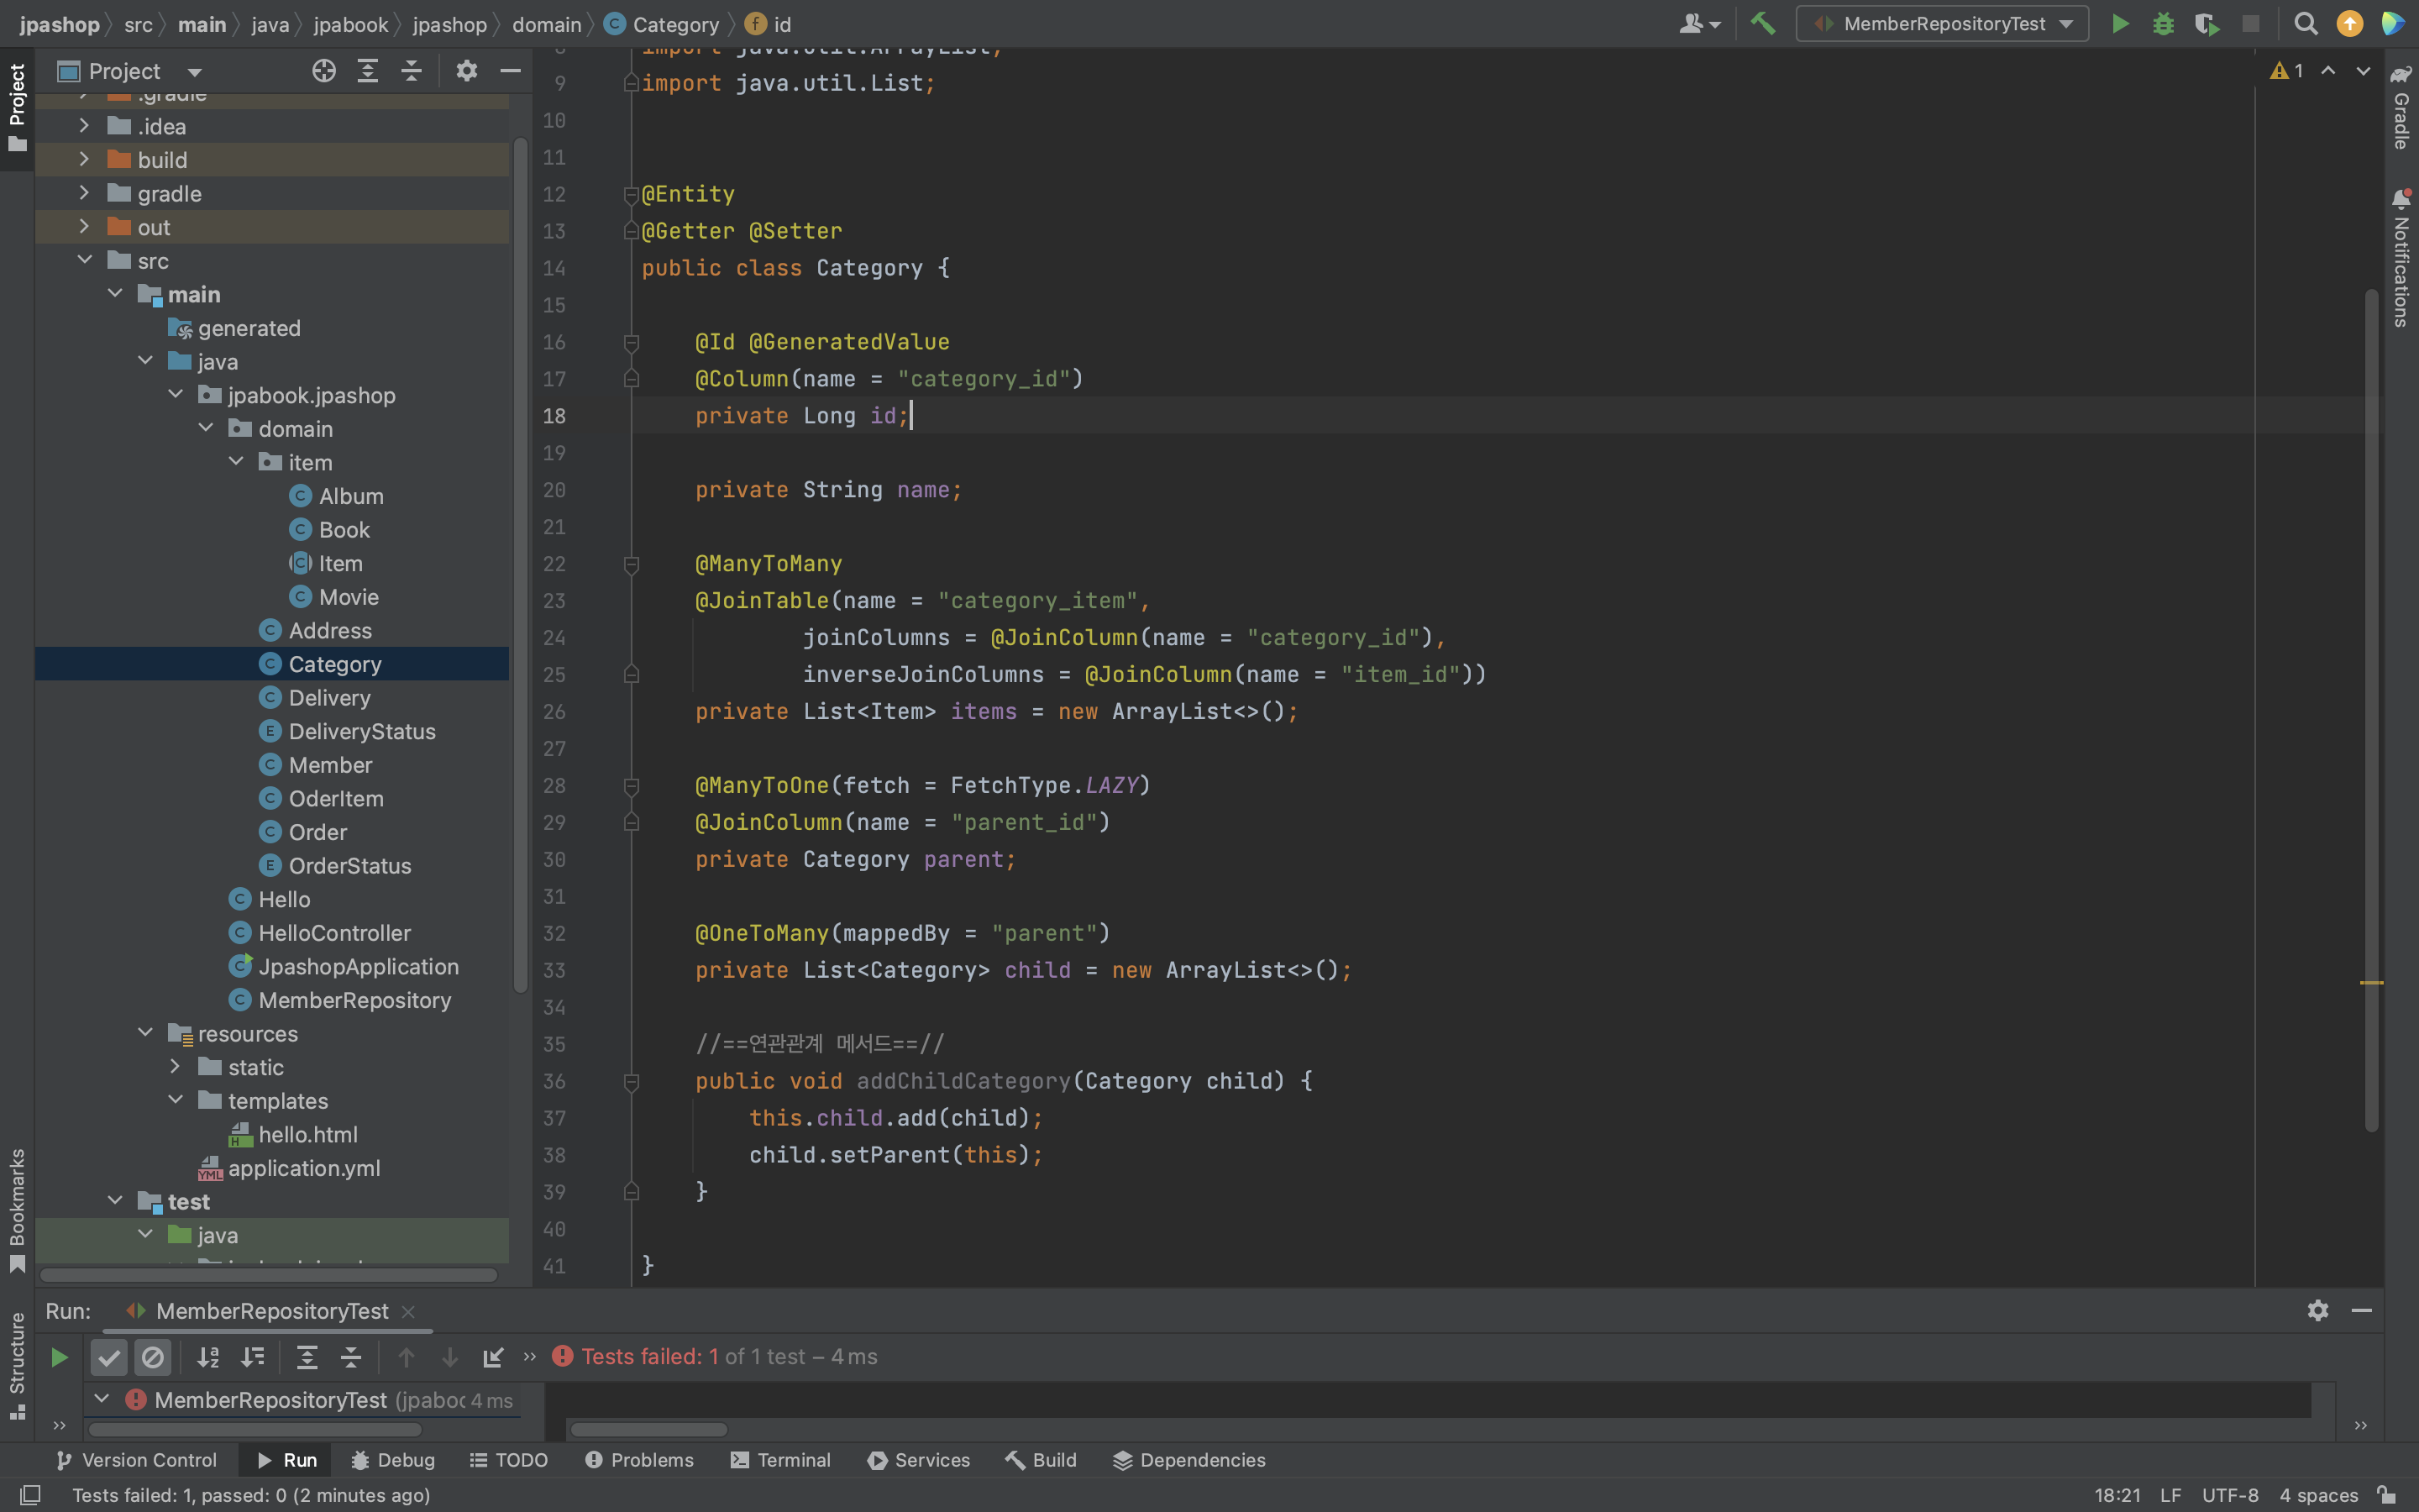Open Run panel settings gear
Screen dimensions: 2419x1512
pyautogui.click(x=2318, y=1310)
